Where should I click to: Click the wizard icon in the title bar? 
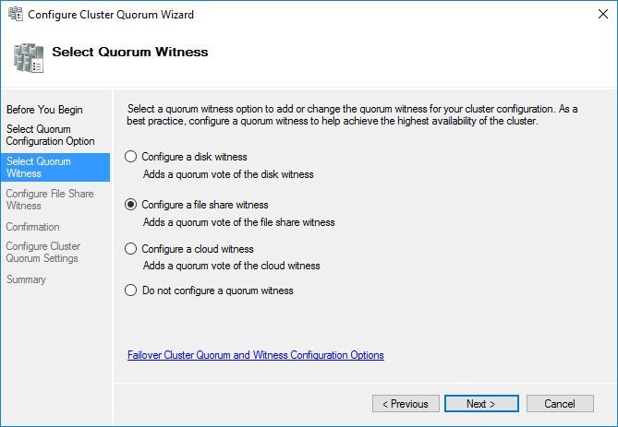point(14,15)
